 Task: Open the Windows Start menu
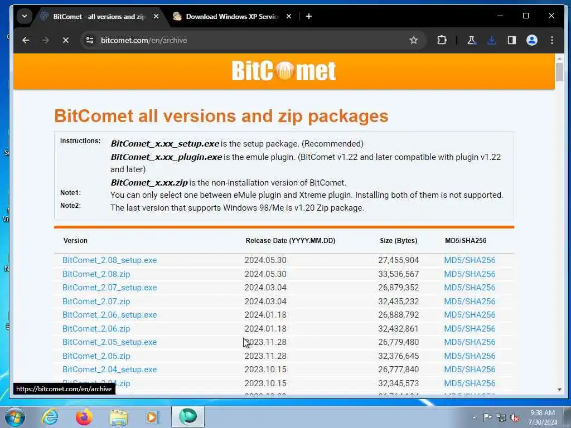tap(14, 417)
